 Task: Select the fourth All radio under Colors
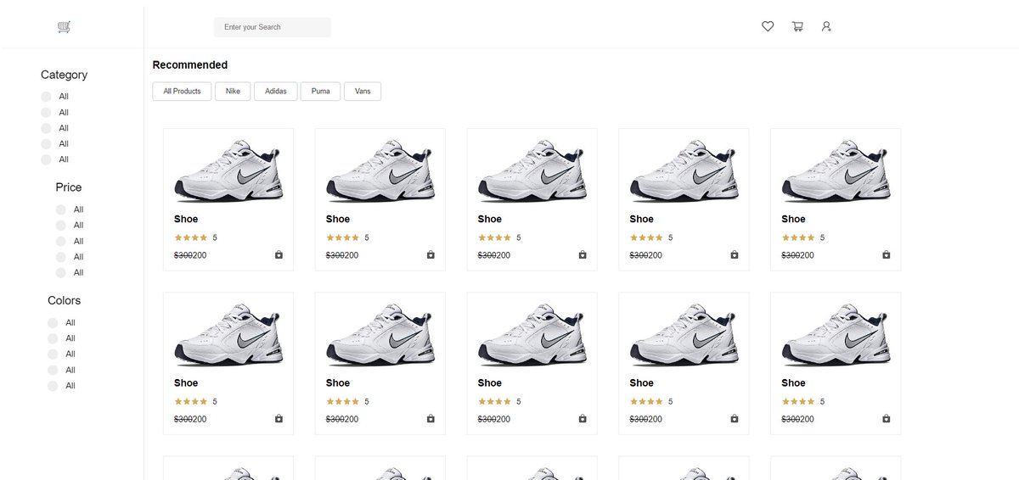(x=53, y=370)
